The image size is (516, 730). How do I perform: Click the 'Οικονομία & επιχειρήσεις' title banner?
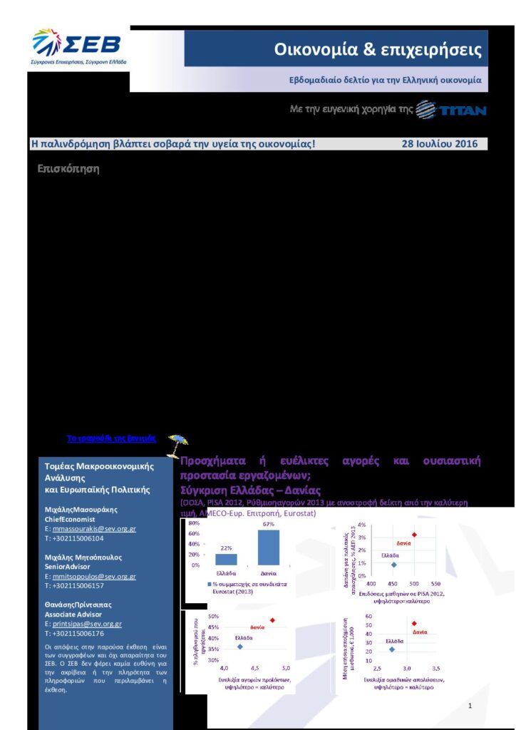click(x=378, y=50)
